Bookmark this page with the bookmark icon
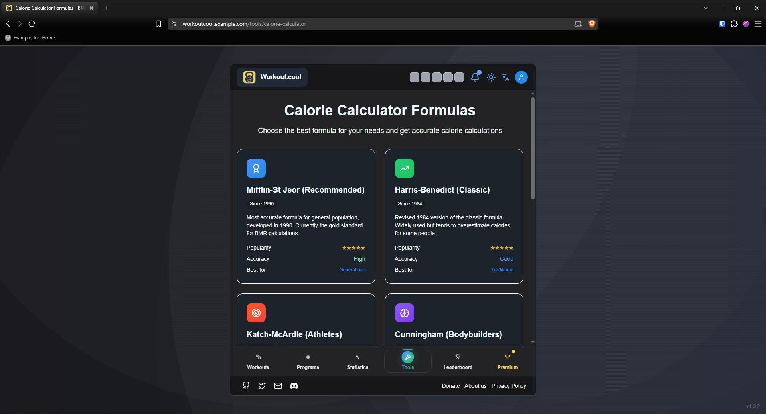The width and height of the screenshot is (766, 414). (x=158, y=24)
